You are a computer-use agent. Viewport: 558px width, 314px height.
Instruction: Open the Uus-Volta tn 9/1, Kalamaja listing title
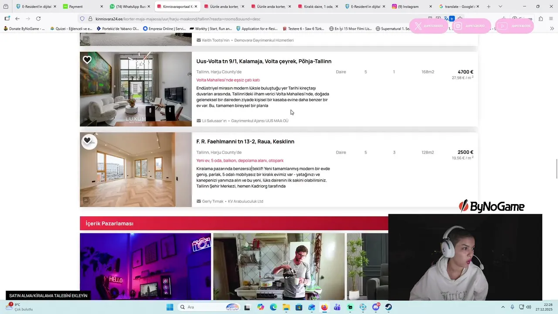tap(264, 61)
